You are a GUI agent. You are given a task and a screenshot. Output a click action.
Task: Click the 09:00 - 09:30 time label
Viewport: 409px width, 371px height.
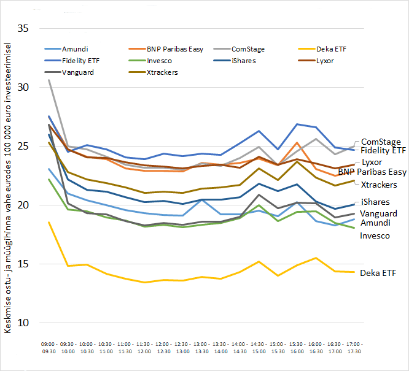[49, 348]
